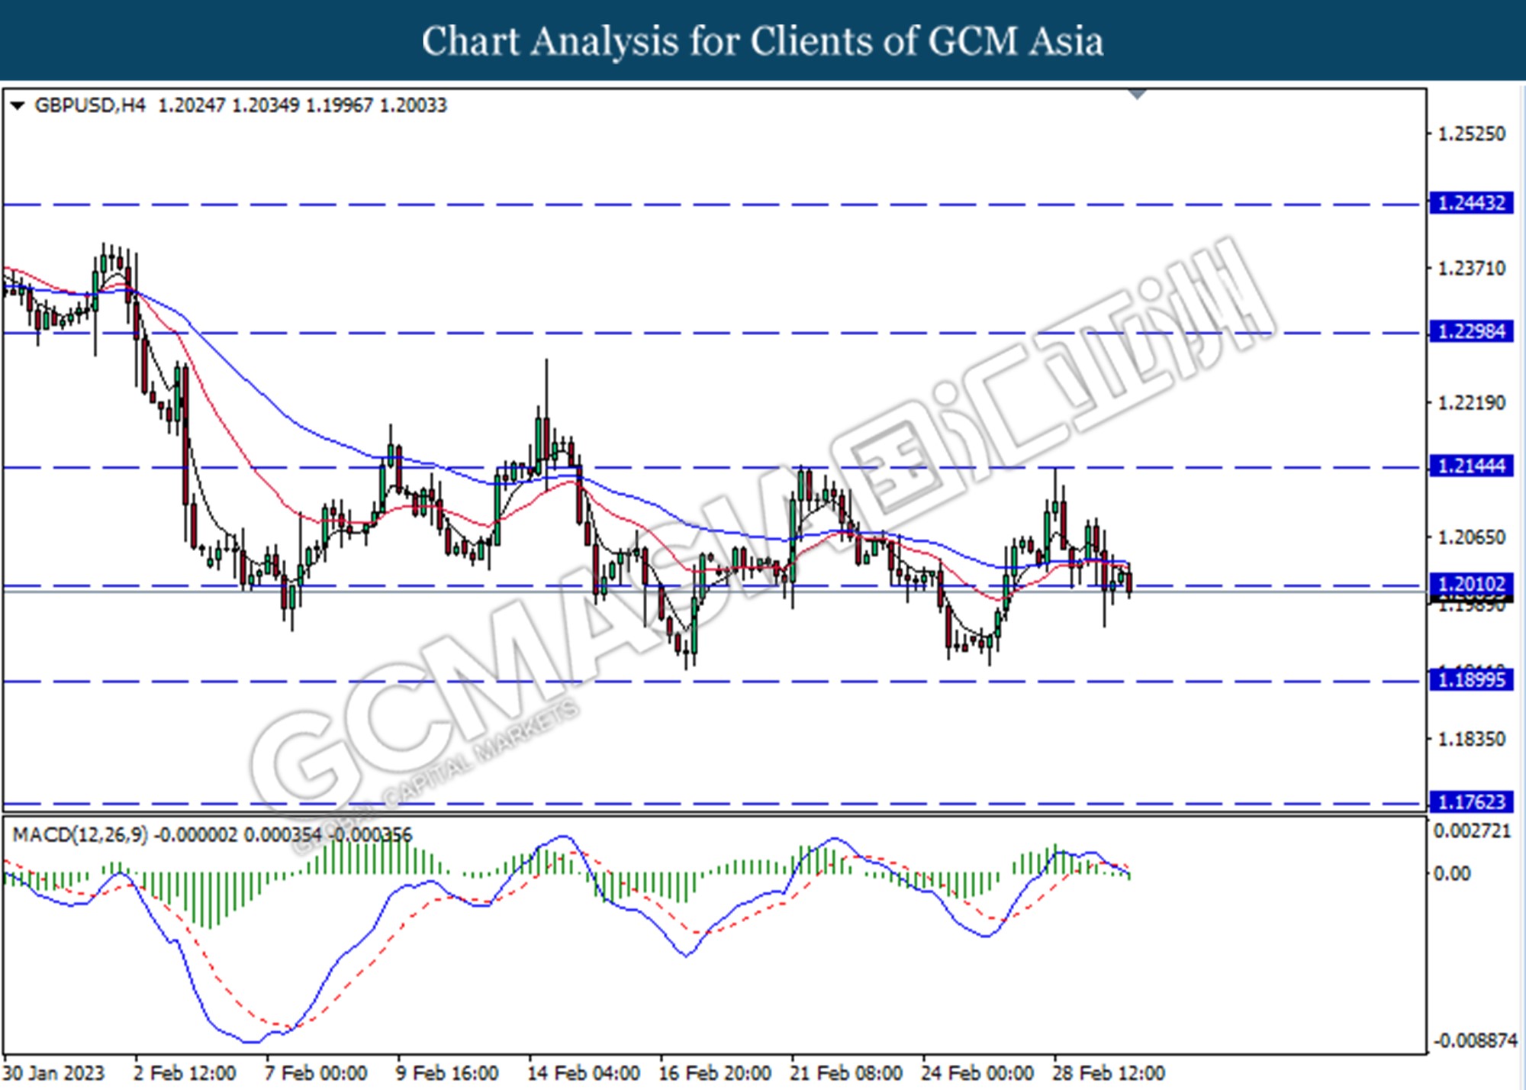Click the 1.20650 price axis value

1472,537
